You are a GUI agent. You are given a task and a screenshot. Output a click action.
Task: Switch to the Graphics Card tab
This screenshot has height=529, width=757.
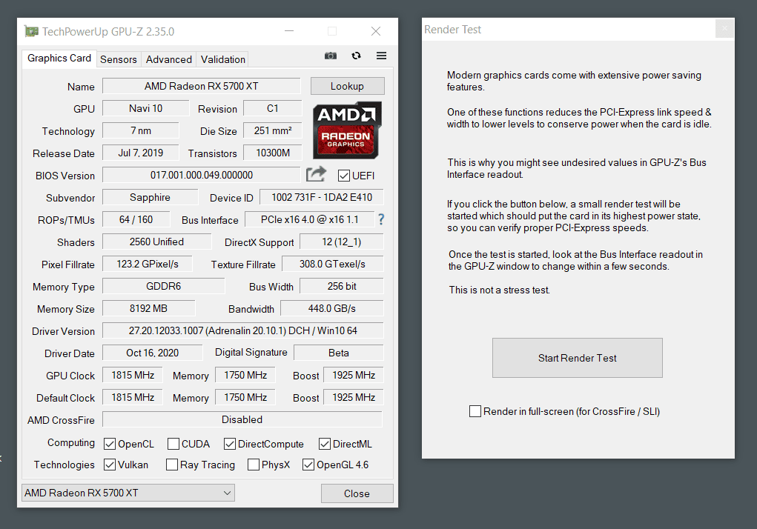coord(59,59)
